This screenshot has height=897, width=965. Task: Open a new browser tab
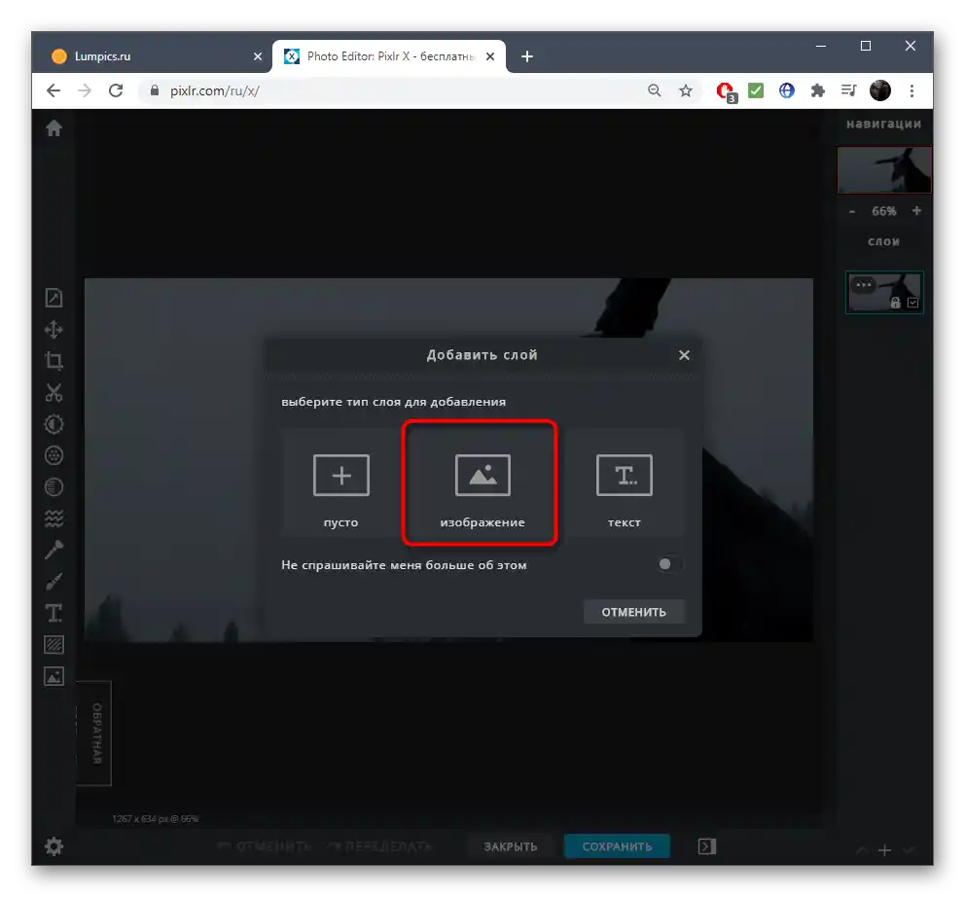pyautogui.click(x=527, y=56)
